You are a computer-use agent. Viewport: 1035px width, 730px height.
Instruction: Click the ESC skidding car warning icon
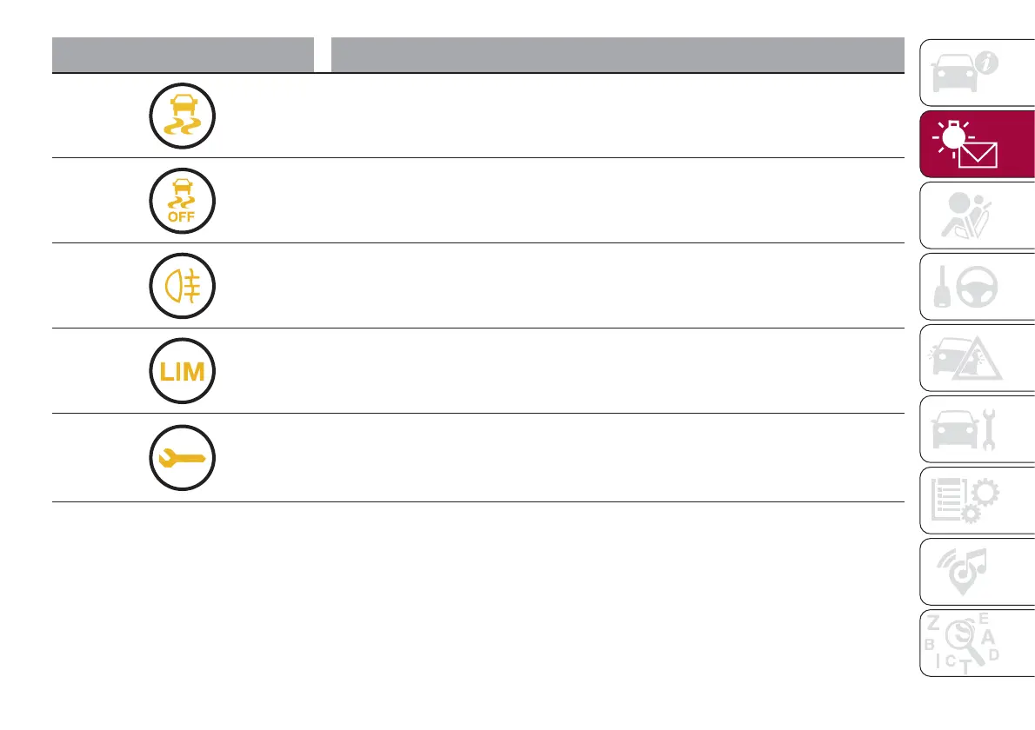coord(183,116)
